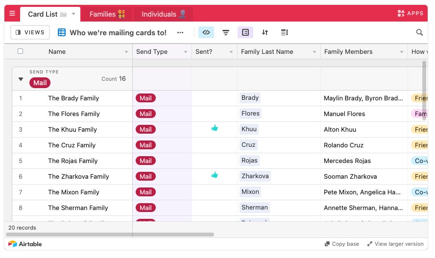This screenshot has width=435, height=258.
Task: Open the Family Last Name column dropdown
Action: 314,52
